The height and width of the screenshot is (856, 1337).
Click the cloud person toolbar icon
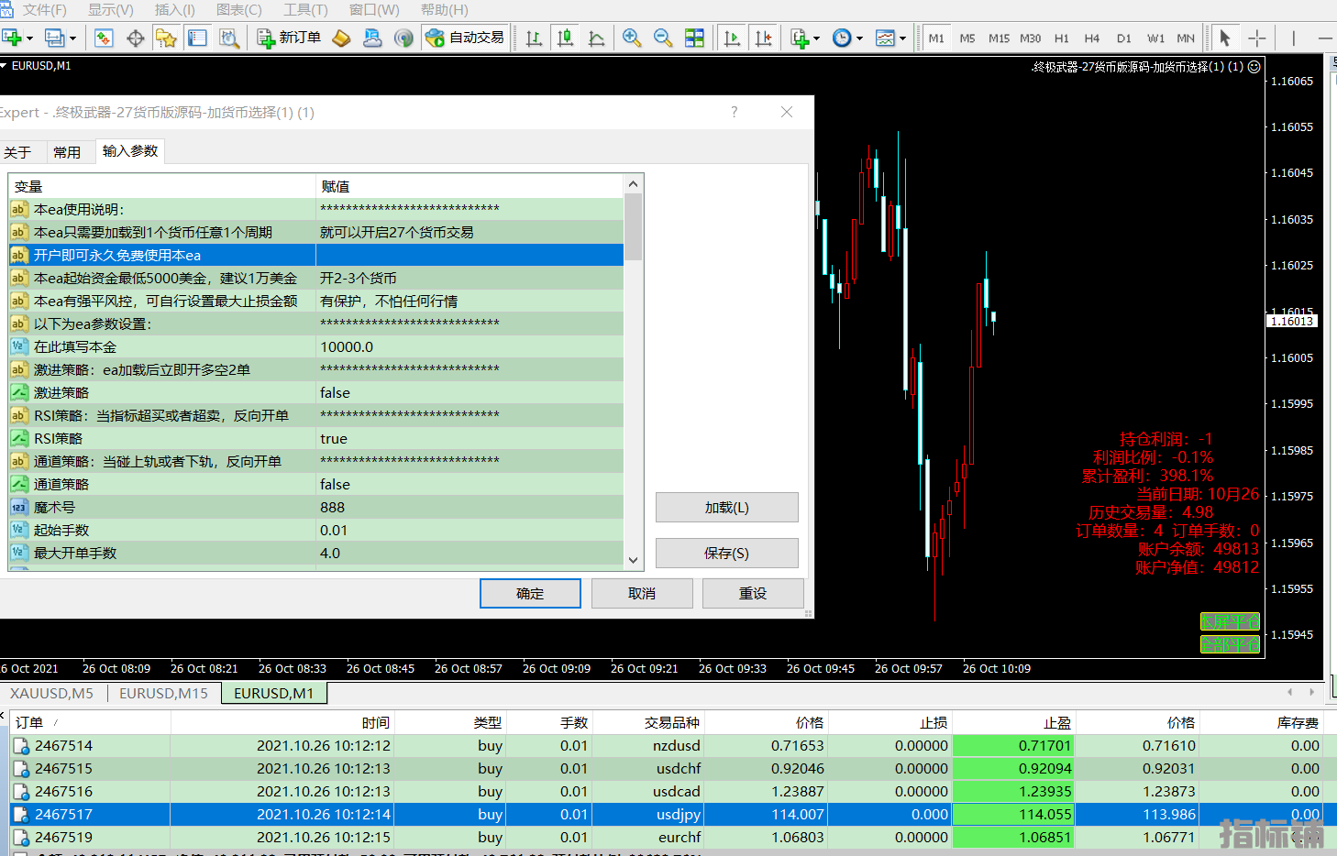pos(372,38)
